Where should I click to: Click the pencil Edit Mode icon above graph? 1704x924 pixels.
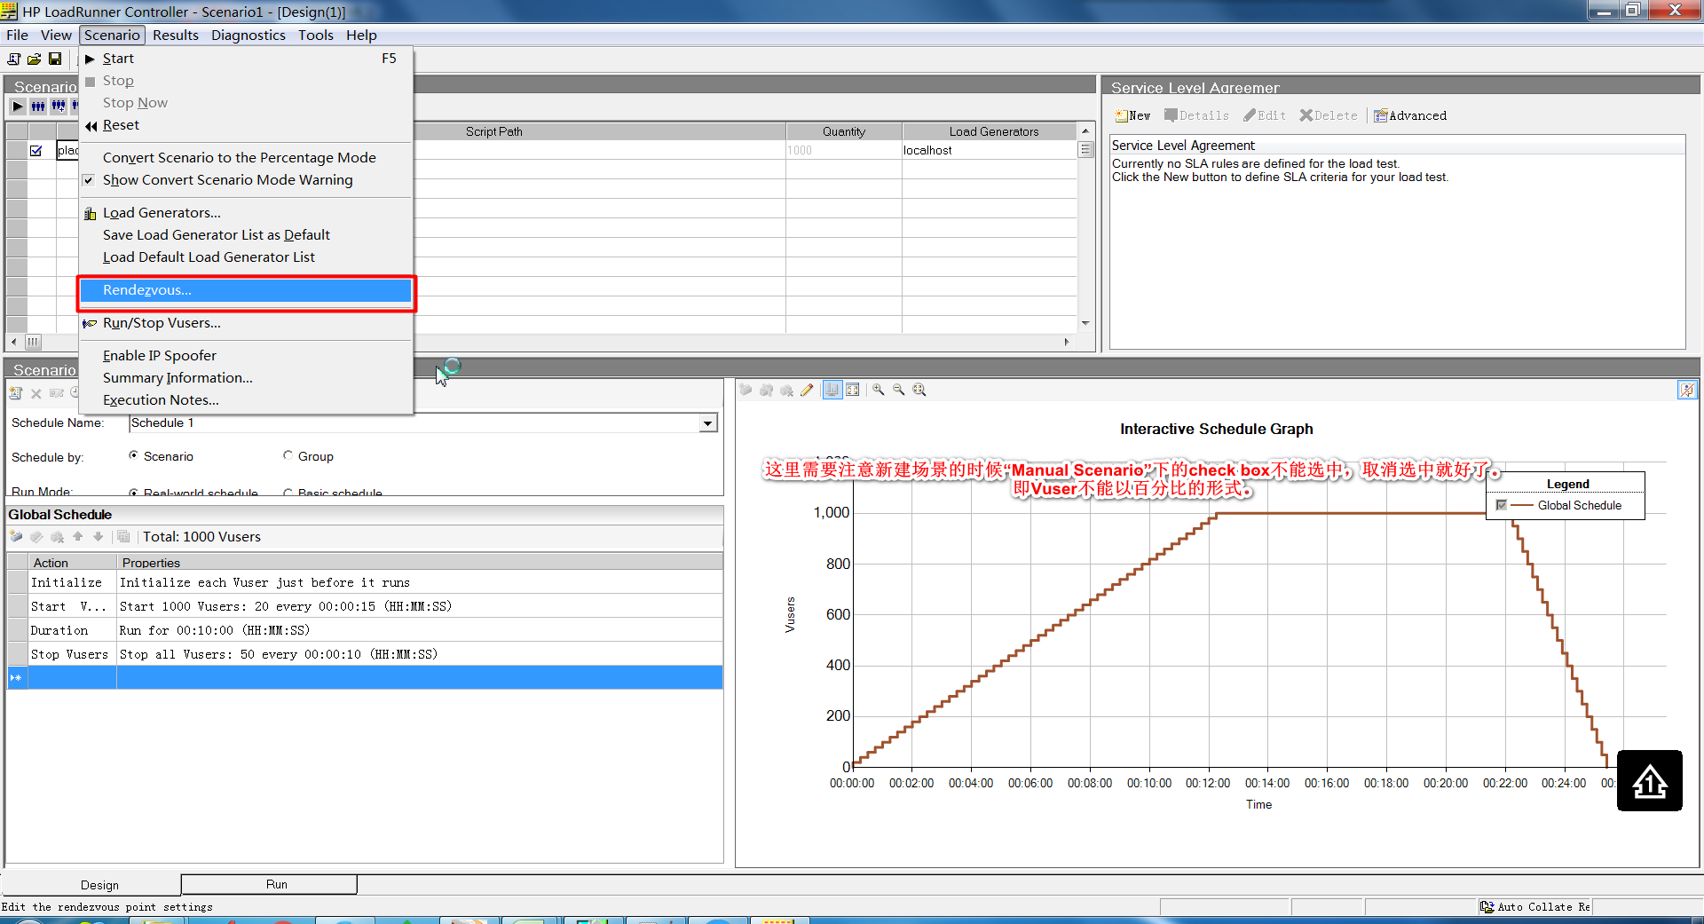807,390
